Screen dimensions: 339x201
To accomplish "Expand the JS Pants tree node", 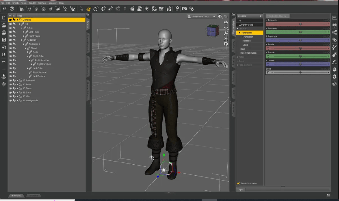I will point(18,84).
